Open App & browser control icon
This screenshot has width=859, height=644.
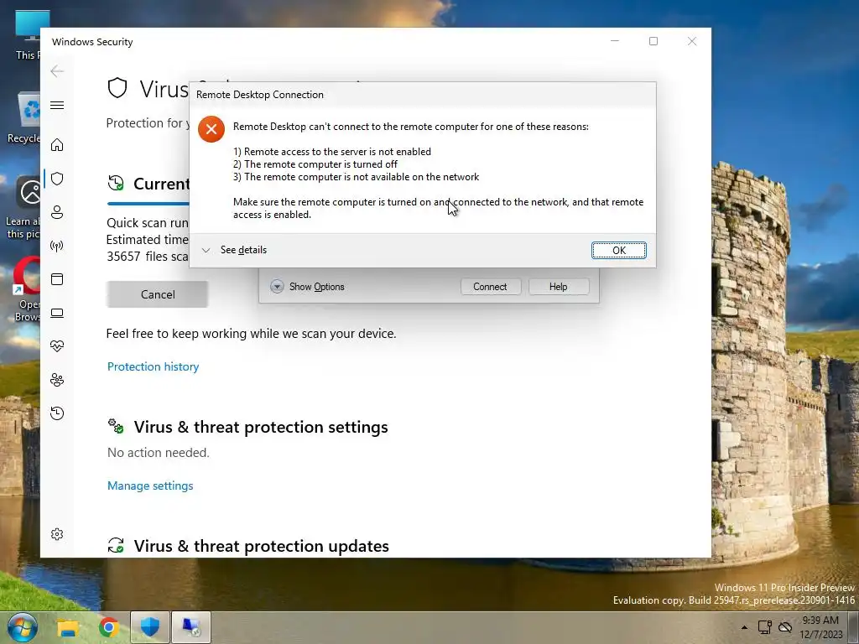point(57,279)
